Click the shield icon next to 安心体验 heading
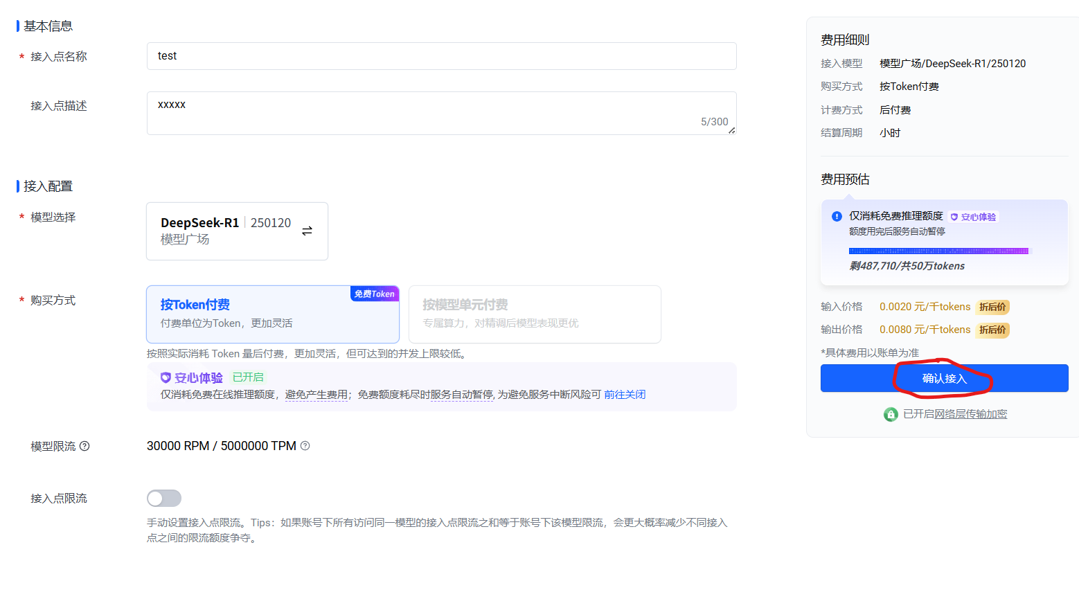The image size is (1079, 590). pyautogui.click(x=166, y=377)
